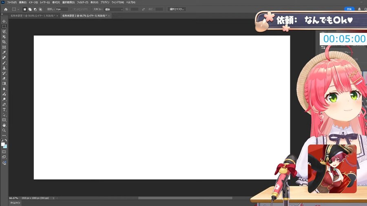Open the フィルター menu
The height and width of the screenshot is (206, 367).
click(82, 2)
